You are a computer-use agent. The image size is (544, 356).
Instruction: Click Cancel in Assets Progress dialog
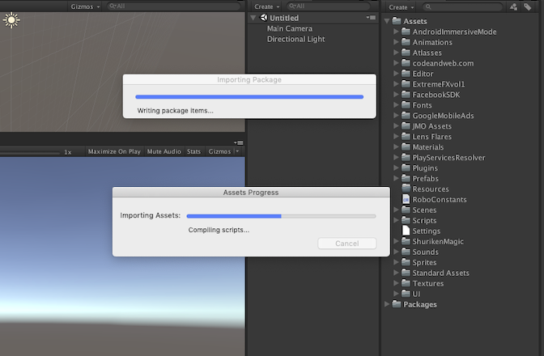tap(347, 244)
